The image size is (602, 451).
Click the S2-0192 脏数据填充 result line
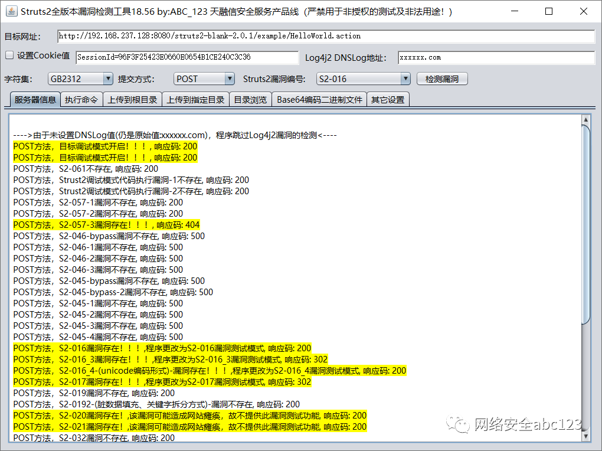[156, 404]
